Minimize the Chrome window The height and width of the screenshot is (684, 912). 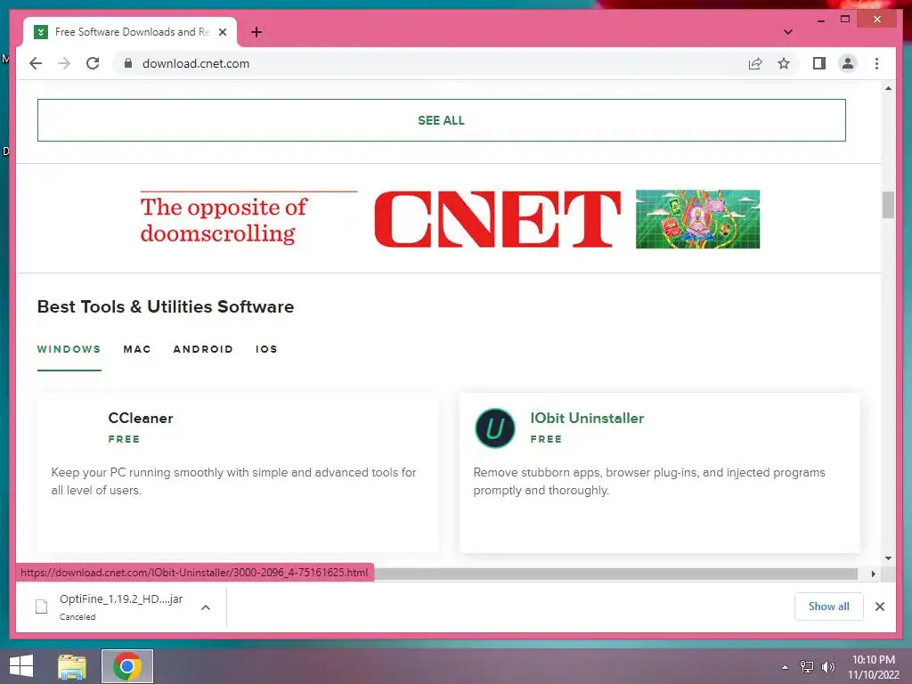(x=820, y=20)
